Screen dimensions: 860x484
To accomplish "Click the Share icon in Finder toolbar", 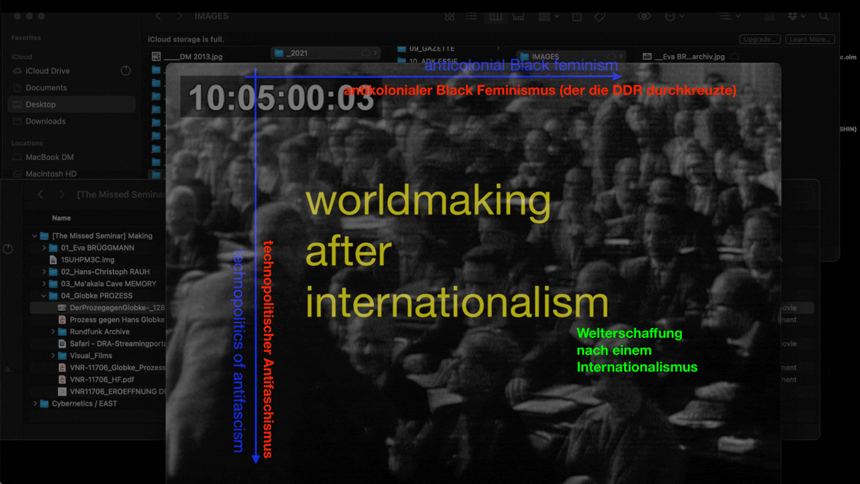I will (x=577, y=17).
